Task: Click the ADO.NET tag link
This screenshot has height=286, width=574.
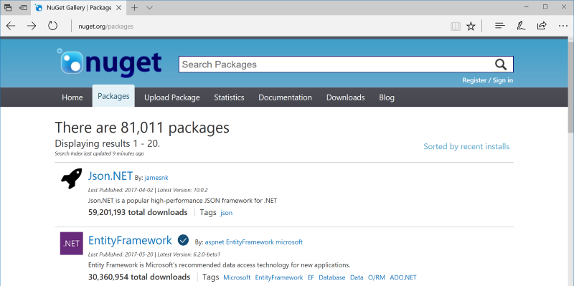Action: click(x=403, y=277)
